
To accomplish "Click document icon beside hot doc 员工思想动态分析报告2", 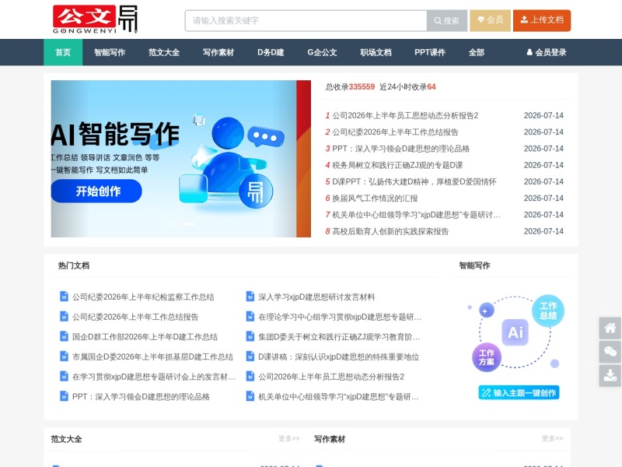I will (250, 376).
